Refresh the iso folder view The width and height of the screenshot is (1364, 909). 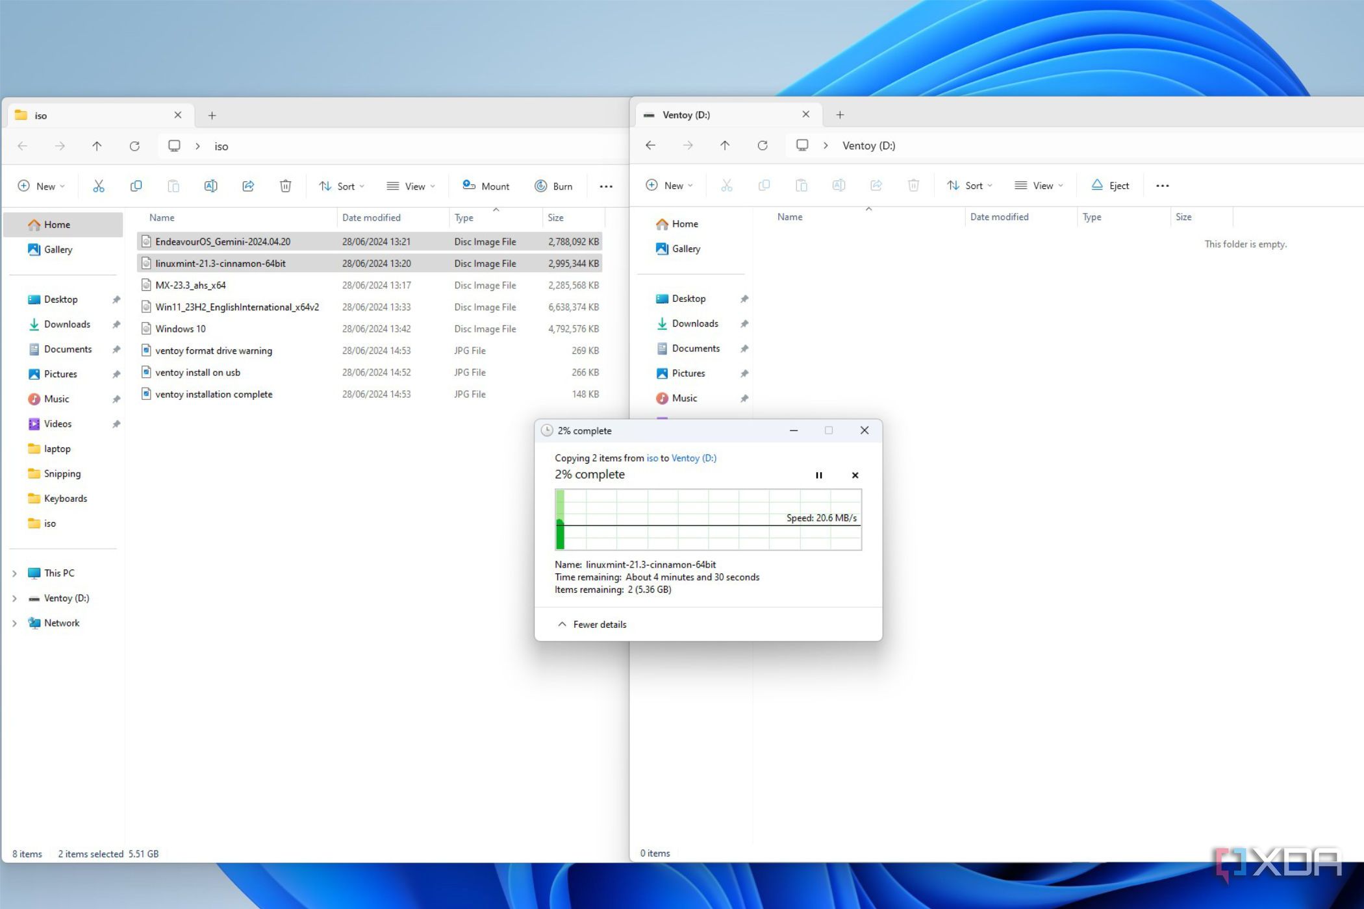pyautogui.click(x=134, y=146)
